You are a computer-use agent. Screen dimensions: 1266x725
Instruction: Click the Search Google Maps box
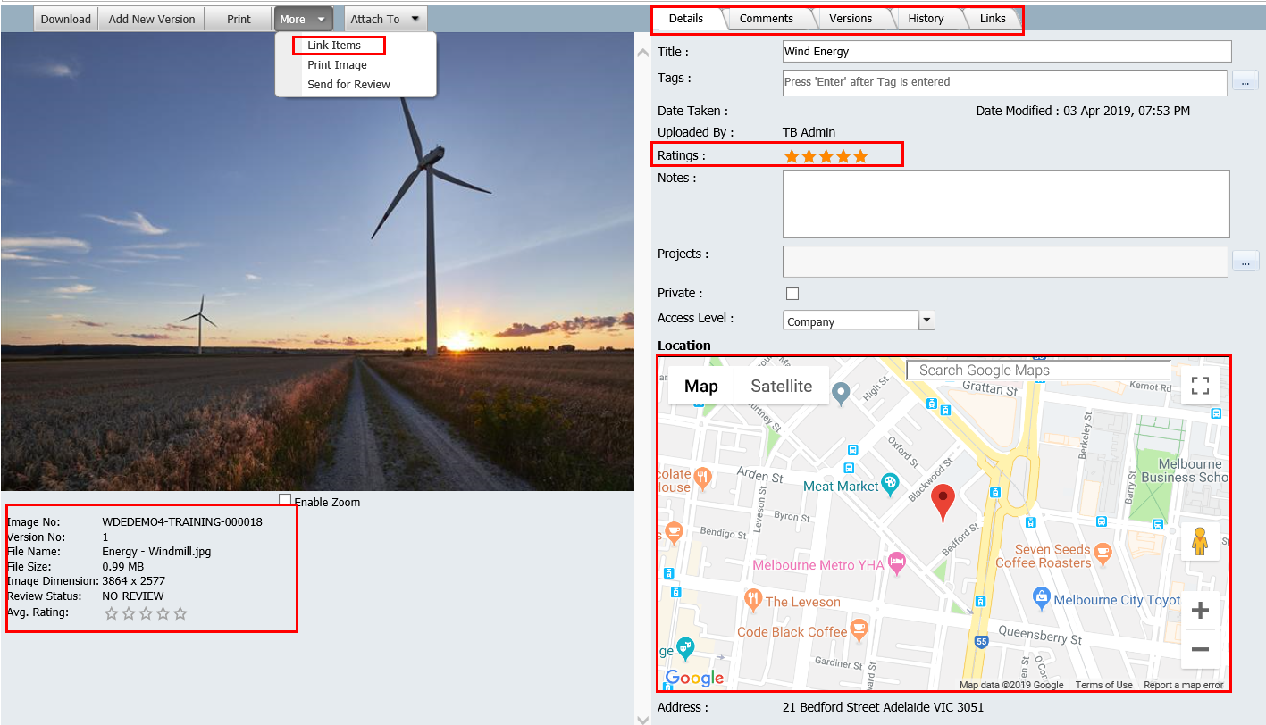coord(1038,371)
